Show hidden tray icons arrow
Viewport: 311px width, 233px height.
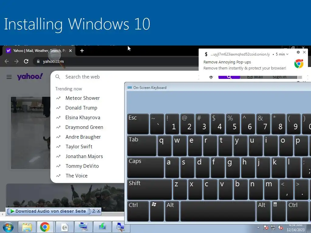258,228
